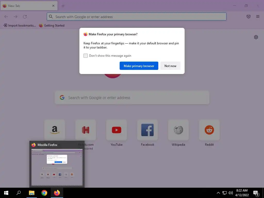Click the Back navigation arrow
Image resolution: width=264 pixels, height=198 pixels.
(x=6, y=17)
